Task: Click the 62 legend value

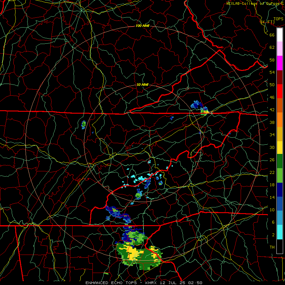Action: click(272, 47)
